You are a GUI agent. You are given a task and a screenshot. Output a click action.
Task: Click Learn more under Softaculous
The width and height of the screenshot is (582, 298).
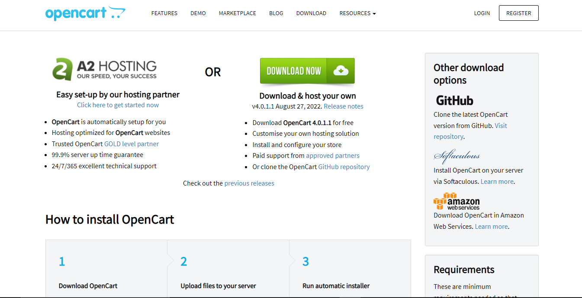point(497,182)
